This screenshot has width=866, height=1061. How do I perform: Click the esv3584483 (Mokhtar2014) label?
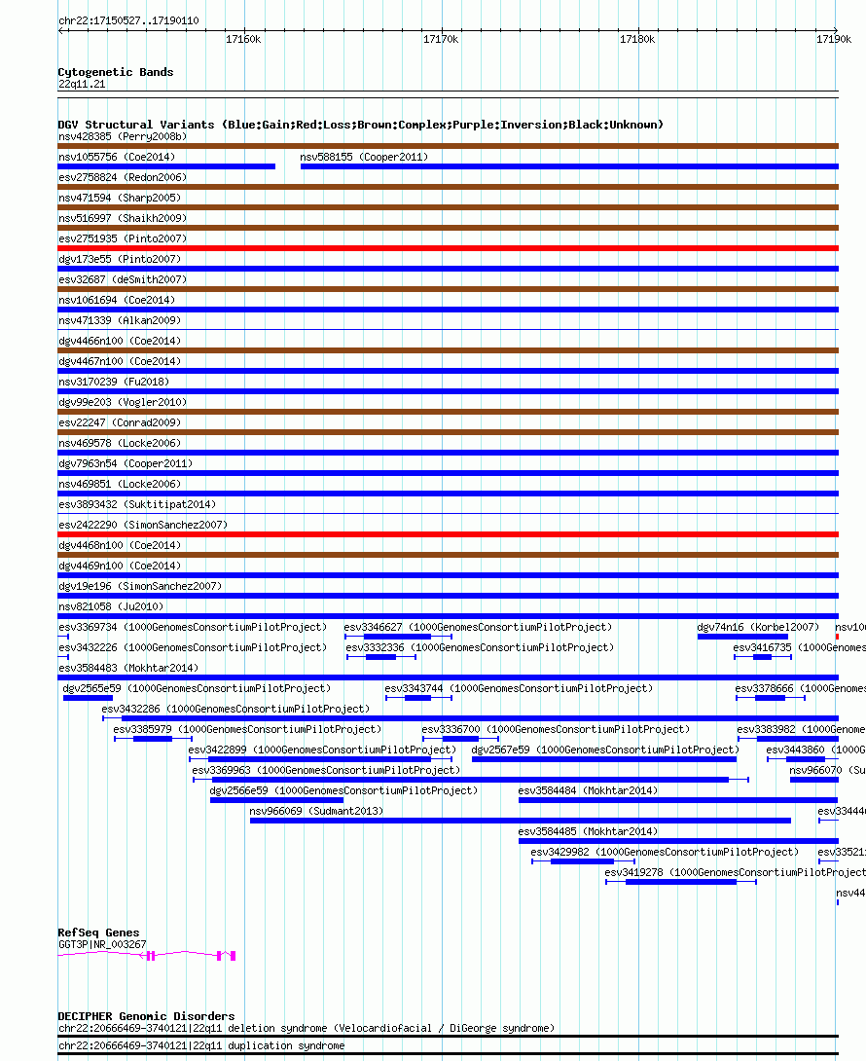(x=128, y=668)
